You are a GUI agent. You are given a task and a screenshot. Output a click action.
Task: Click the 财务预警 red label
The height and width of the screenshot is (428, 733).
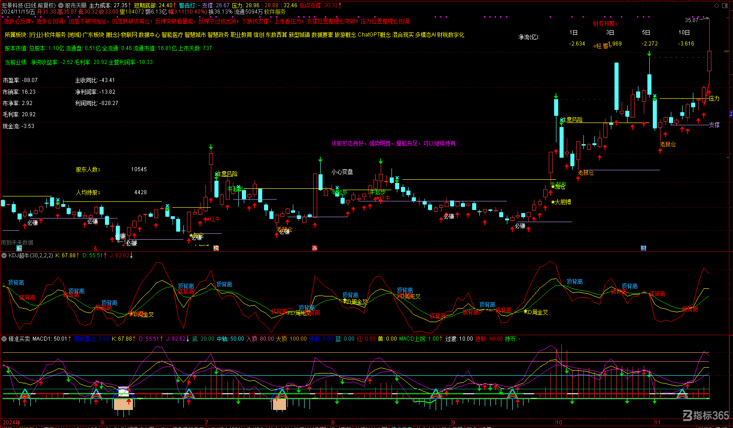pos(605,23)
